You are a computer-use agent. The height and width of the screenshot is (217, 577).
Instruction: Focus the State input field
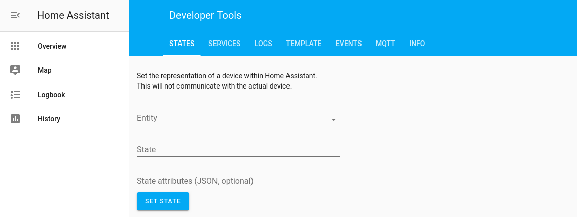pyautogui.click(x=238, y=150)
